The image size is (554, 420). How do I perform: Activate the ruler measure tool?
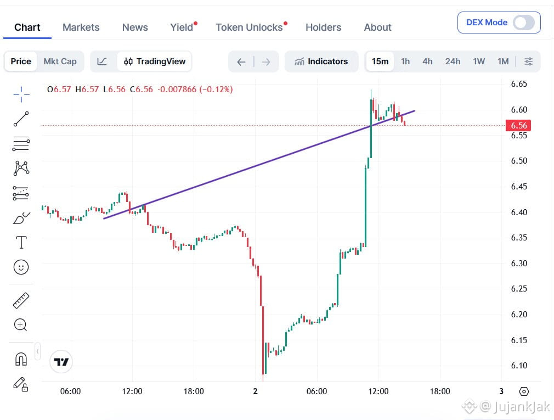pos(21,300)
